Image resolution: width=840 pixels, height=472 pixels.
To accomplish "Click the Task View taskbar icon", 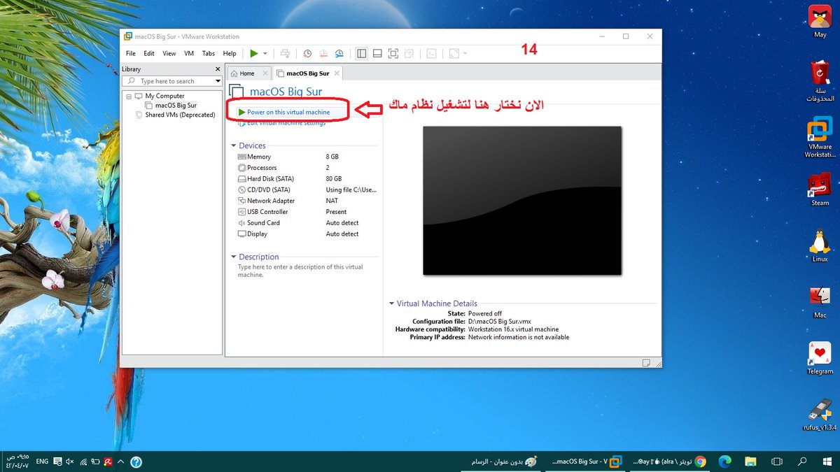I will [776, 462].
